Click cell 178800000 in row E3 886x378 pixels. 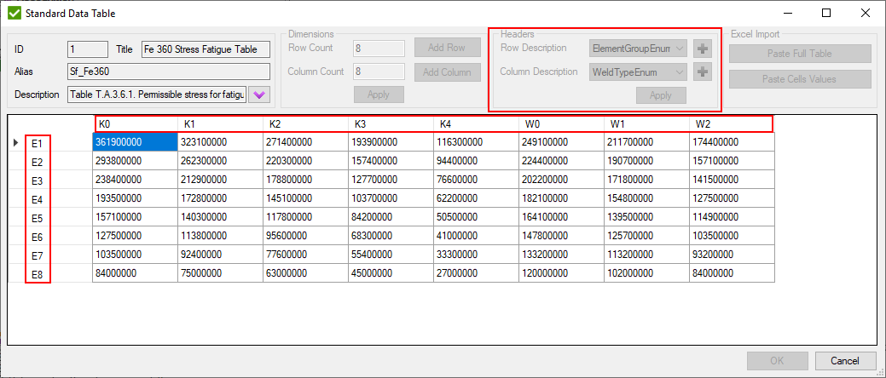305,180
